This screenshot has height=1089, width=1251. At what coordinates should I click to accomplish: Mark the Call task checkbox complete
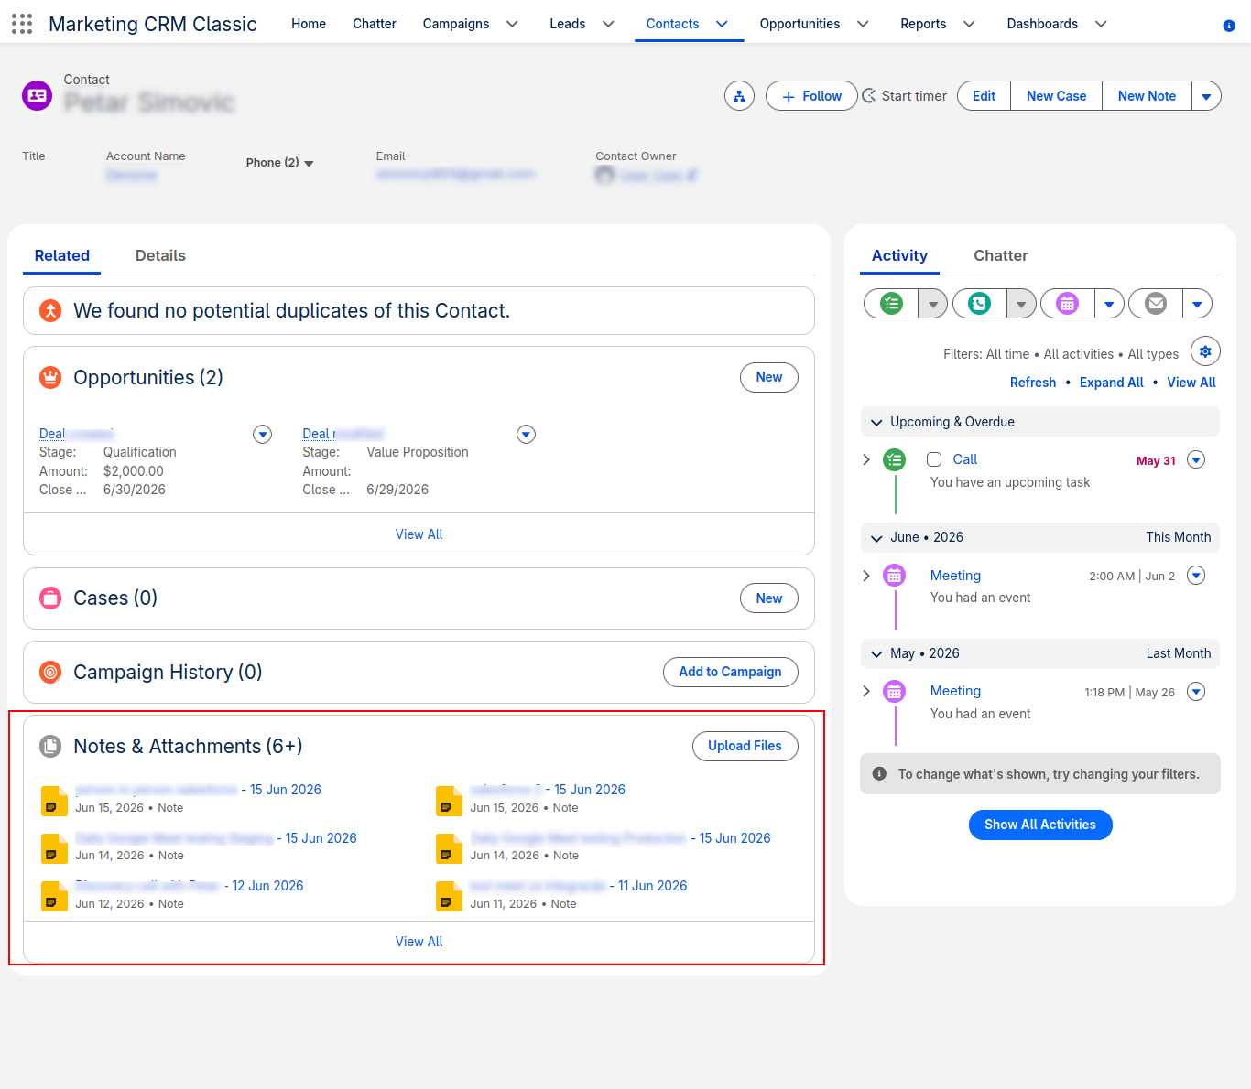click(x=934, y=459)
